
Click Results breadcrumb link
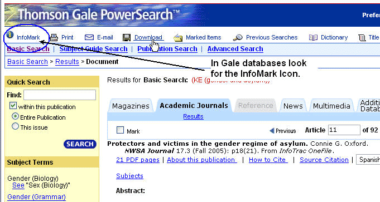click(x=67, y=62)
